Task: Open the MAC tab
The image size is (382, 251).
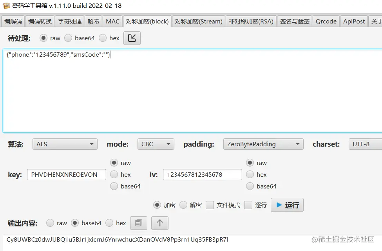Action: click(113, 22)
